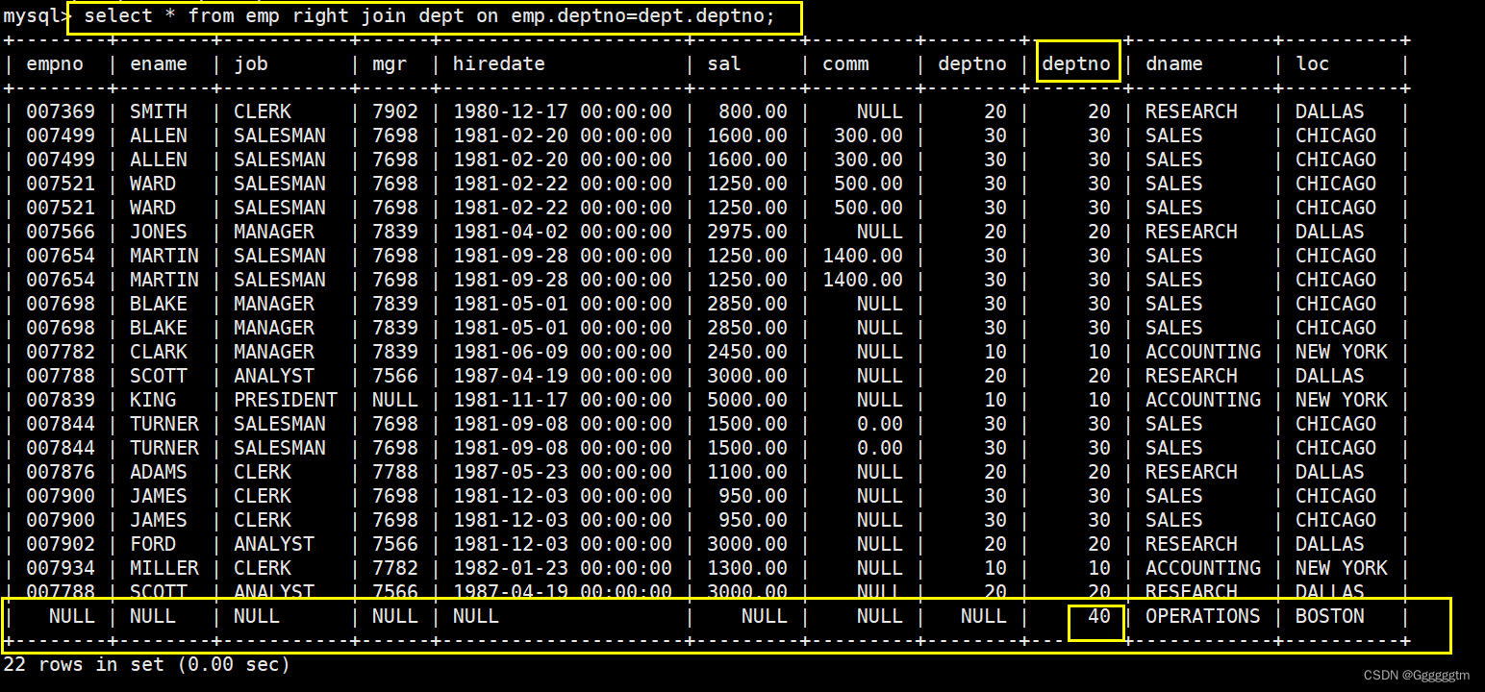The image size is (1485, 692).
Task: Click salary value 5000.00
Action: 747,400
